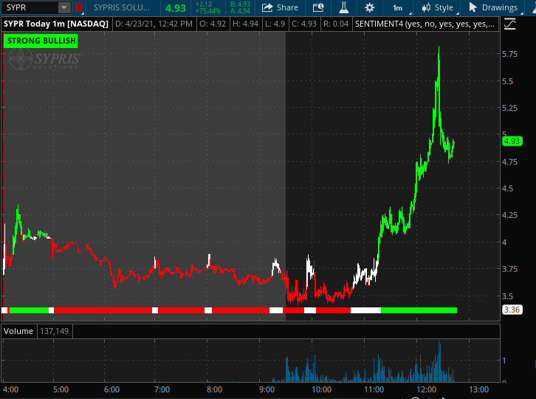The width and height of the screenshot is (536, 399).
Task: Click the green 4.93 price bubble on axis
Action: click(512, 141)
